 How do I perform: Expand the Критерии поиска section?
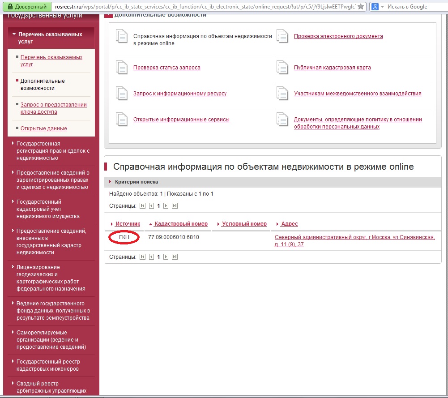point(130,182)
